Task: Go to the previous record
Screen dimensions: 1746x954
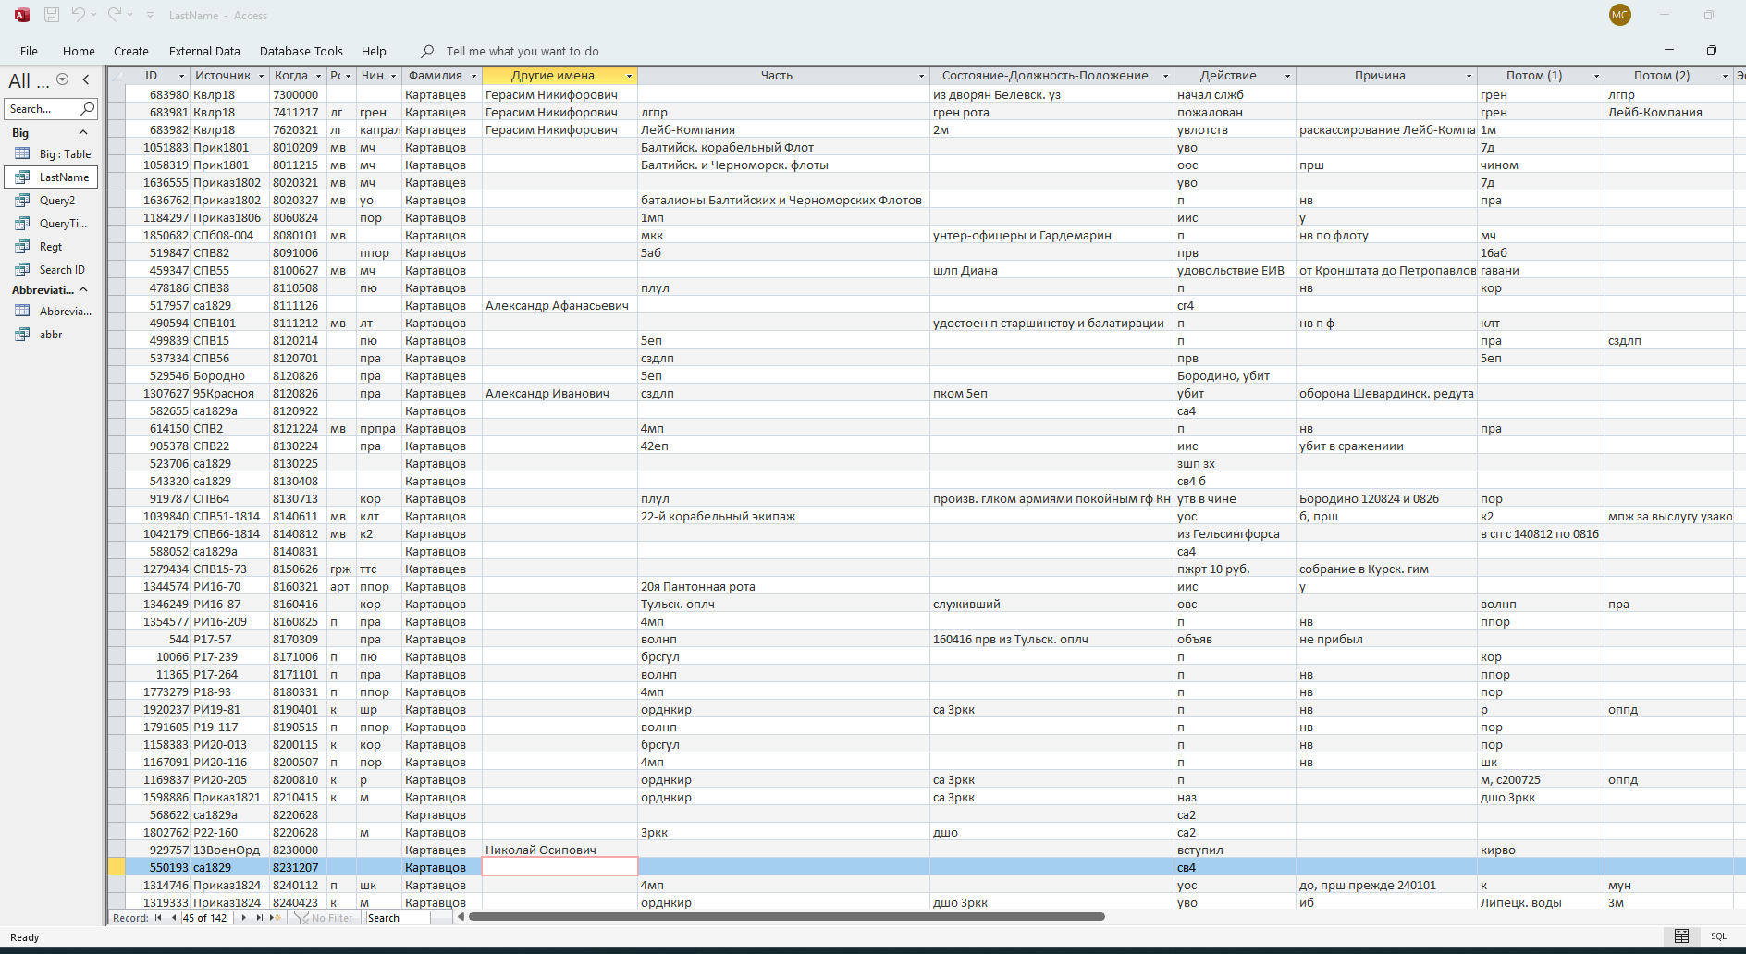Action: [173, 918]
